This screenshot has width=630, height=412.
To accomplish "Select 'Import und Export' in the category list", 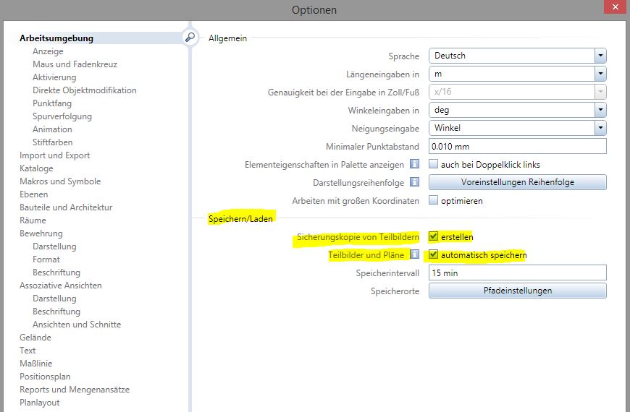I will (x=55, y=155).
